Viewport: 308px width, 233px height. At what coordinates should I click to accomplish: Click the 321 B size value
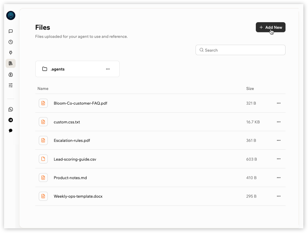click(x=251, y=103)
